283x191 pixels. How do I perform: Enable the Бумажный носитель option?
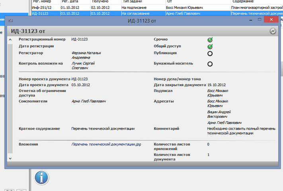pyautogui.click(x=210, y=64)
